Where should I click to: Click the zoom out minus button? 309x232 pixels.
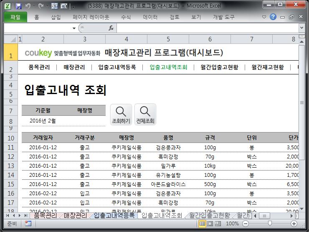tap(246, 224)
